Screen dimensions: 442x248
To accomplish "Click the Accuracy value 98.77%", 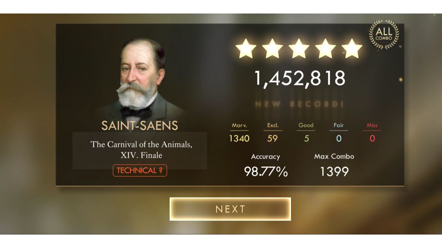I will click(x=266, y=171).
